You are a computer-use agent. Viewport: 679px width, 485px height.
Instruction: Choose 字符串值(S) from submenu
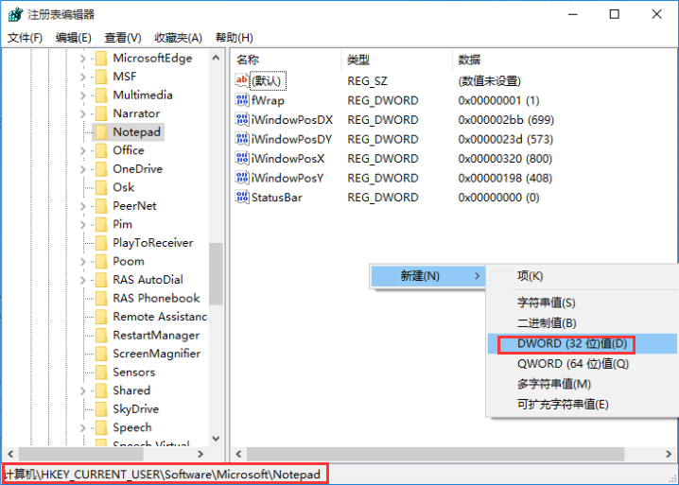582,303
